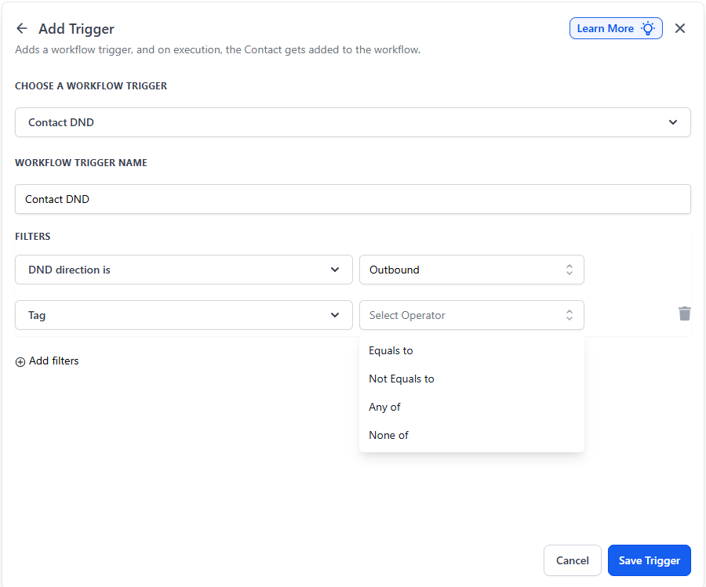Click the Cancel button
706x587 pixels.
572,560
